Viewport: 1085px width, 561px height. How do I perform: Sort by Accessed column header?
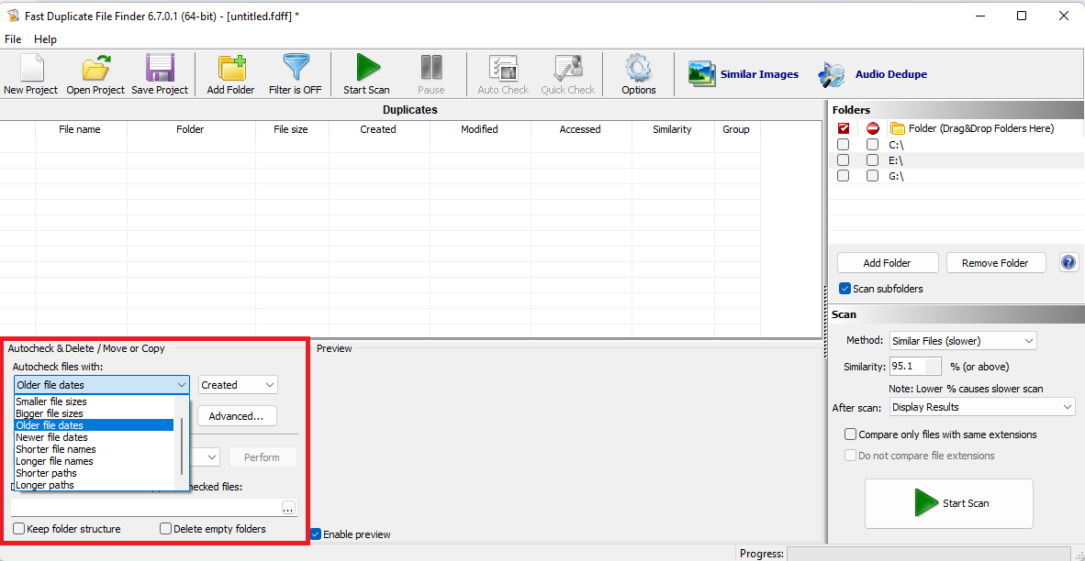pyautogui.click(x=581, y=129)
